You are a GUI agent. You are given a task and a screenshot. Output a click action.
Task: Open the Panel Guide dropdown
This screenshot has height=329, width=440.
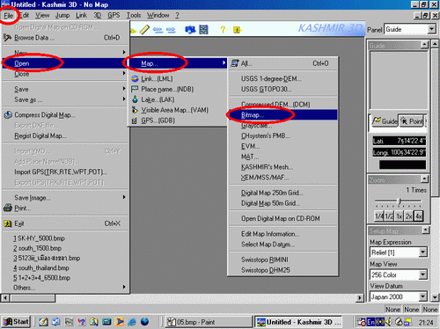[431, 29]
